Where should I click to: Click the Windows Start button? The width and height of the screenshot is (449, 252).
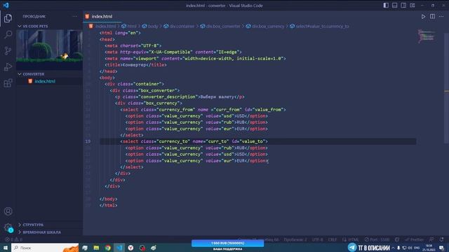coord(6,248)
